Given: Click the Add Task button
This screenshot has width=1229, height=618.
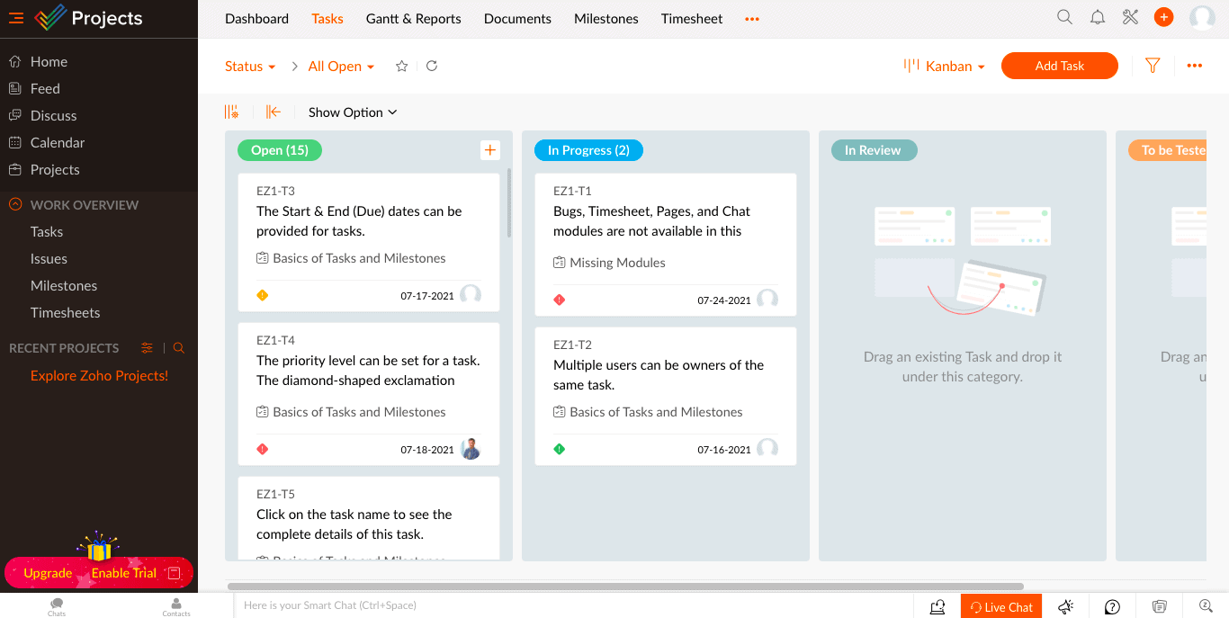Looking at the screenshot, I should (1060, 66).
